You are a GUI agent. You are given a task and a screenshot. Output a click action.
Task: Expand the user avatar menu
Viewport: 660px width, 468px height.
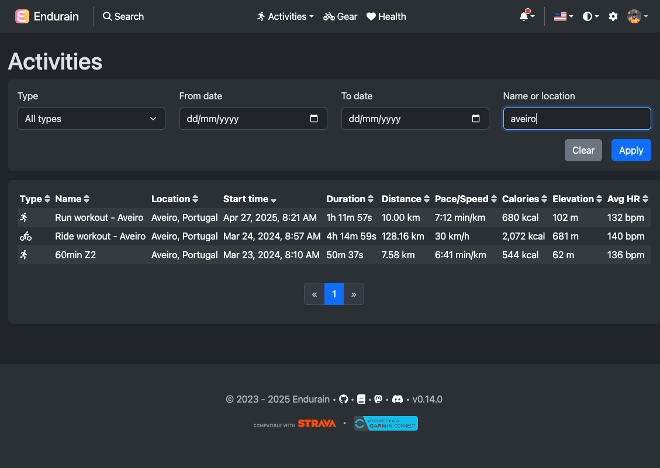click(x=637, y=16)
